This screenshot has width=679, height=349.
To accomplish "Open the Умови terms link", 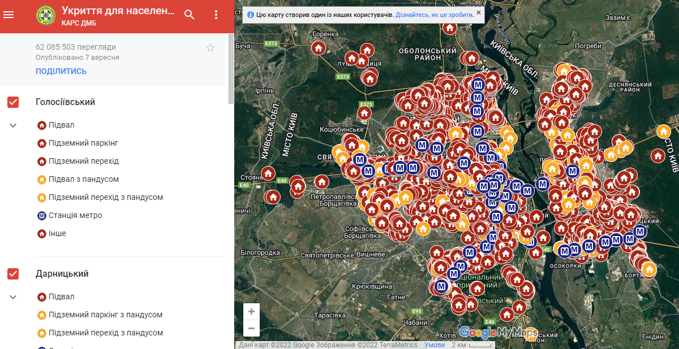I will coord(434,345).
